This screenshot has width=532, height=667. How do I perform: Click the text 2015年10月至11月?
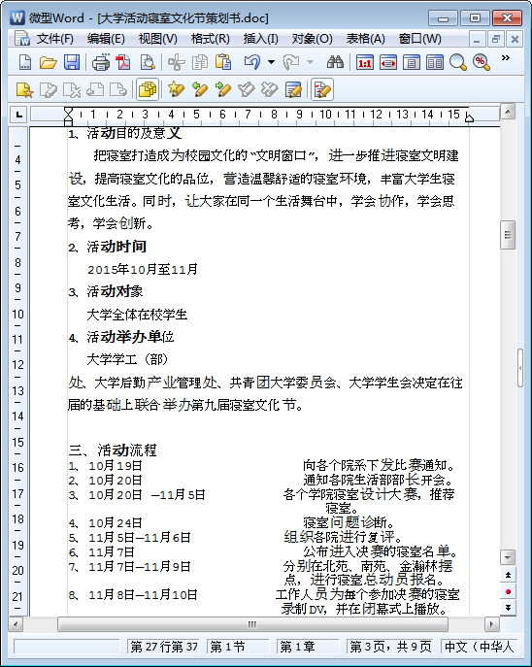143,269
